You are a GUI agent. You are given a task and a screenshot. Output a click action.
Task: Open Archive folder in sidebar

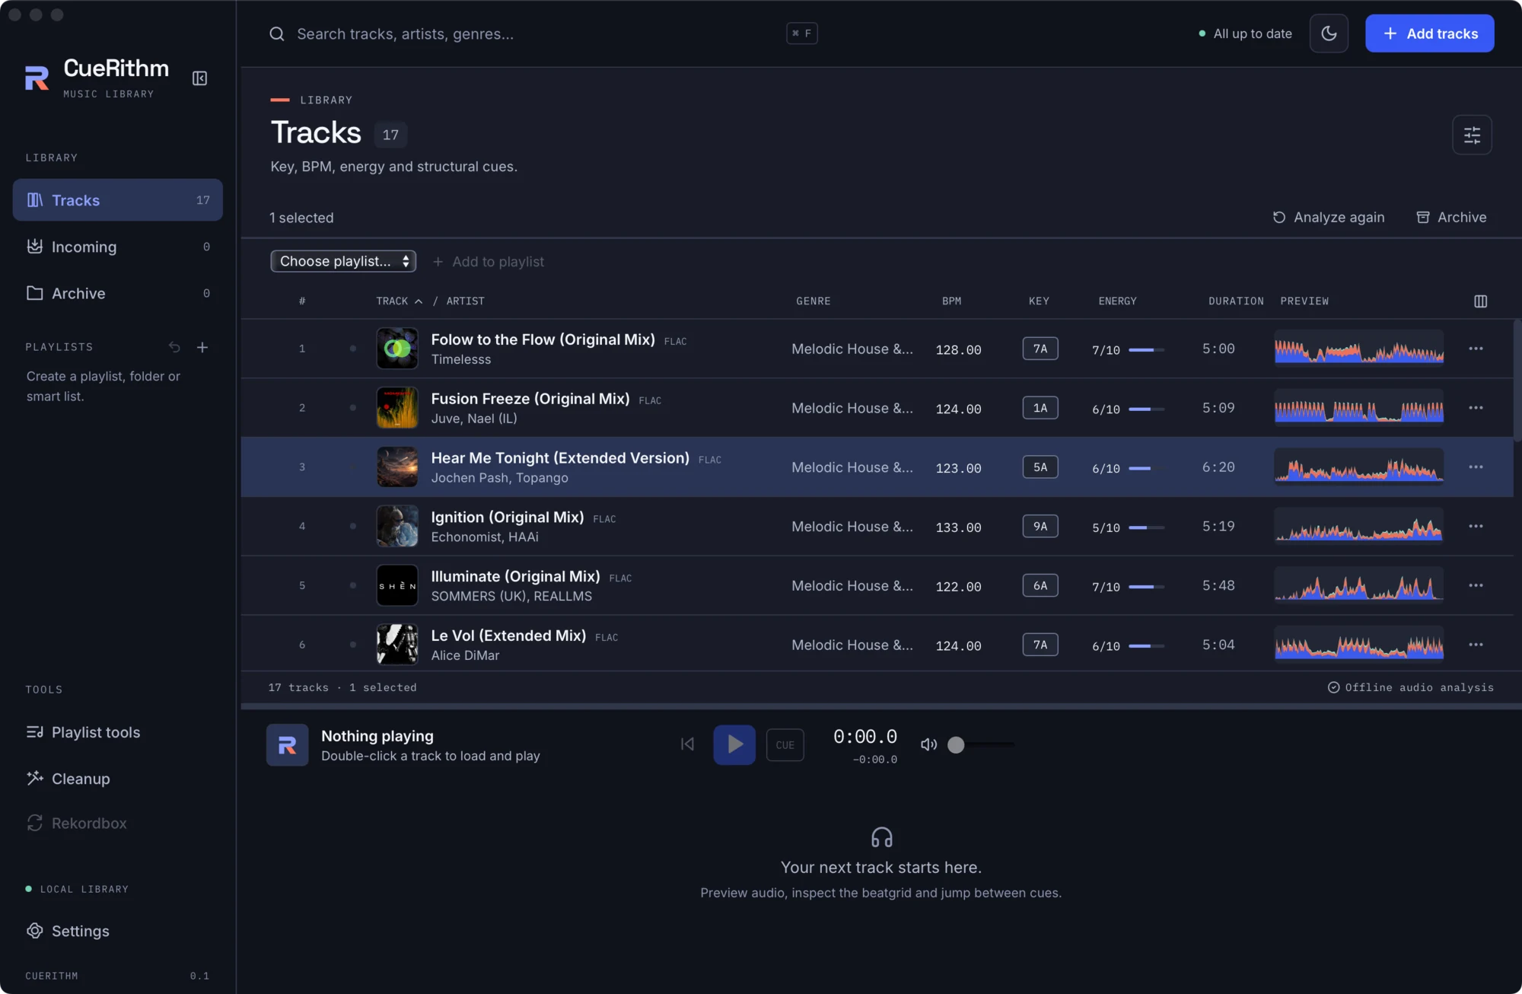click(x=118, y=293)
